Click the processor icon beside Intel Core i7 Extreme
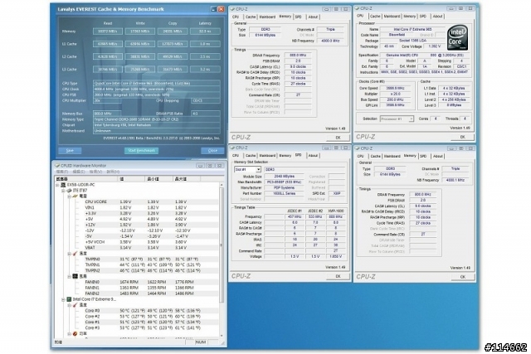 tap(69, 299)
